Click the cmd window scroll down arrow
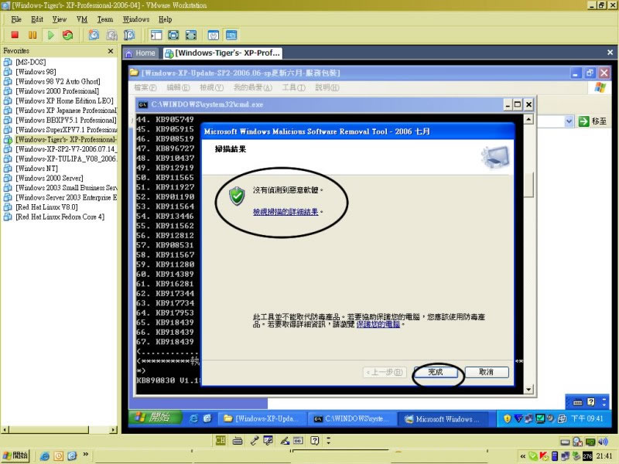619x464 pixels. 528,390
